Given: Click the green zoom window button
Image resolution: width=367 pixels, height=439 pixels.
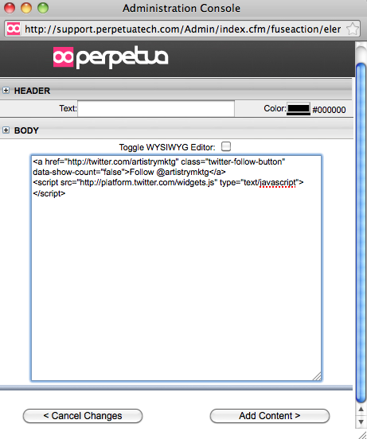Looking at the screenshot, I should (43, 8).
